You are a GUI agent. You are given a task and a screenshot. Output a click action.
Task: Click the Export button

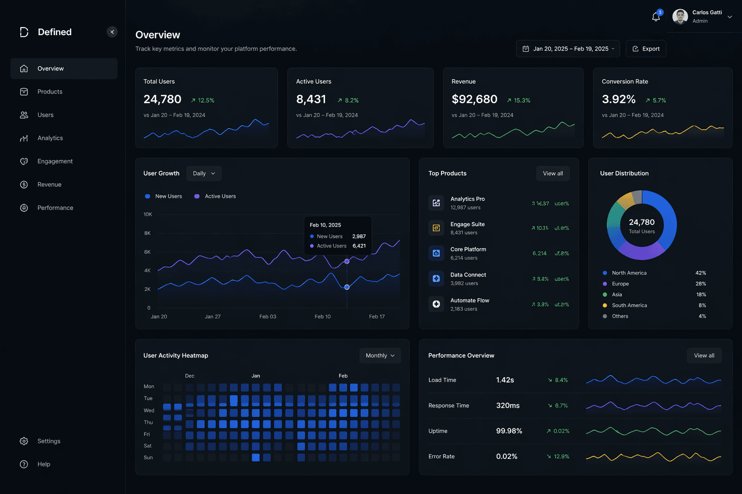(646, 49)
